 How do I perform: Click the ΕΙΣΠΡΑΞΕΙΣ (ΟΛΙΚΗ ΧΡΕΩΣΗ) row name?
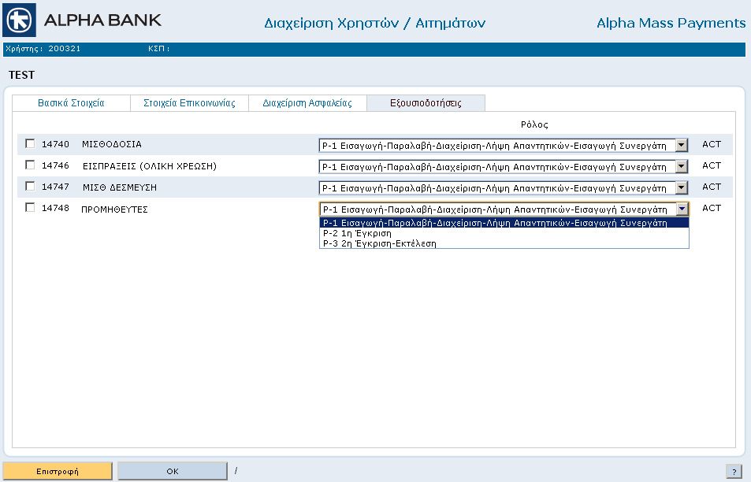(x=150, y=166)
